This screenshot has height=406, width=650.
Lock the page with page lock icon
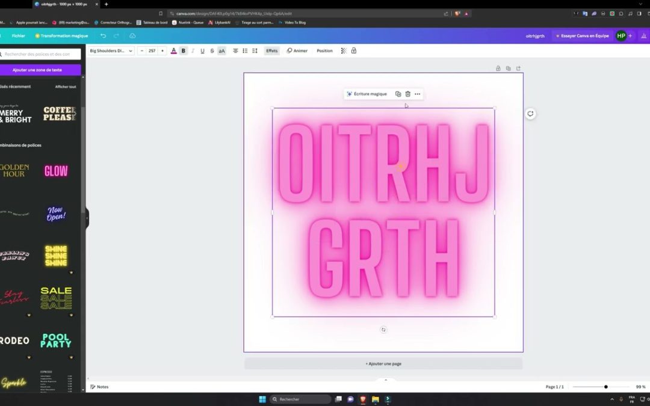[498, 69]
